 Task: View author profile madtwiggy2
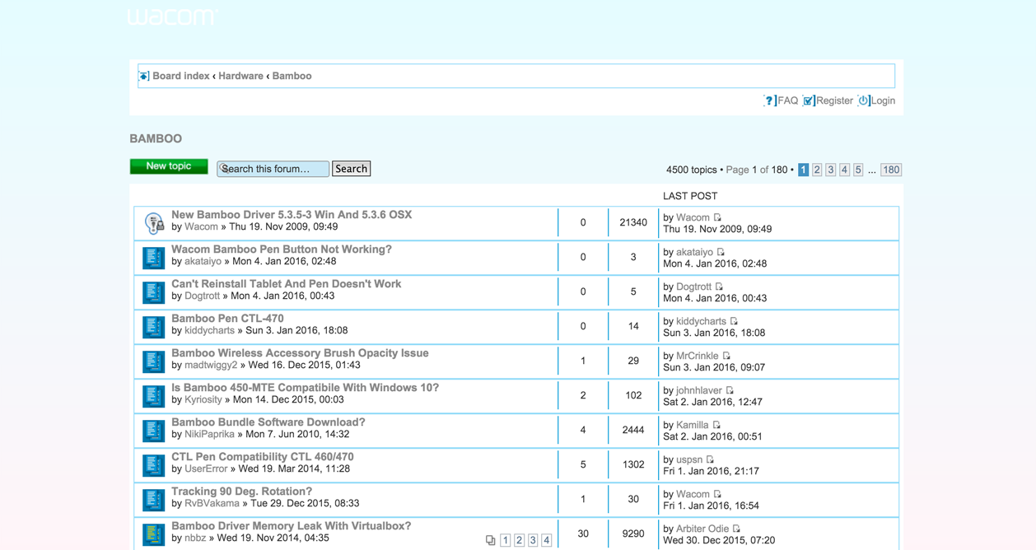[211, 365]
